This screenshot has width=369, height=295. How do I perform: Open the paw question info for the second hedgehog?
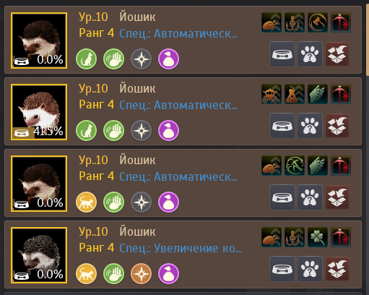[x=310, y=126]
